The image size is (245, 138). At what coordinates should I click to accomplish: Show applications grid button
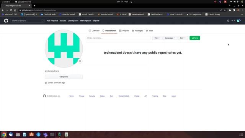point(241,135)
